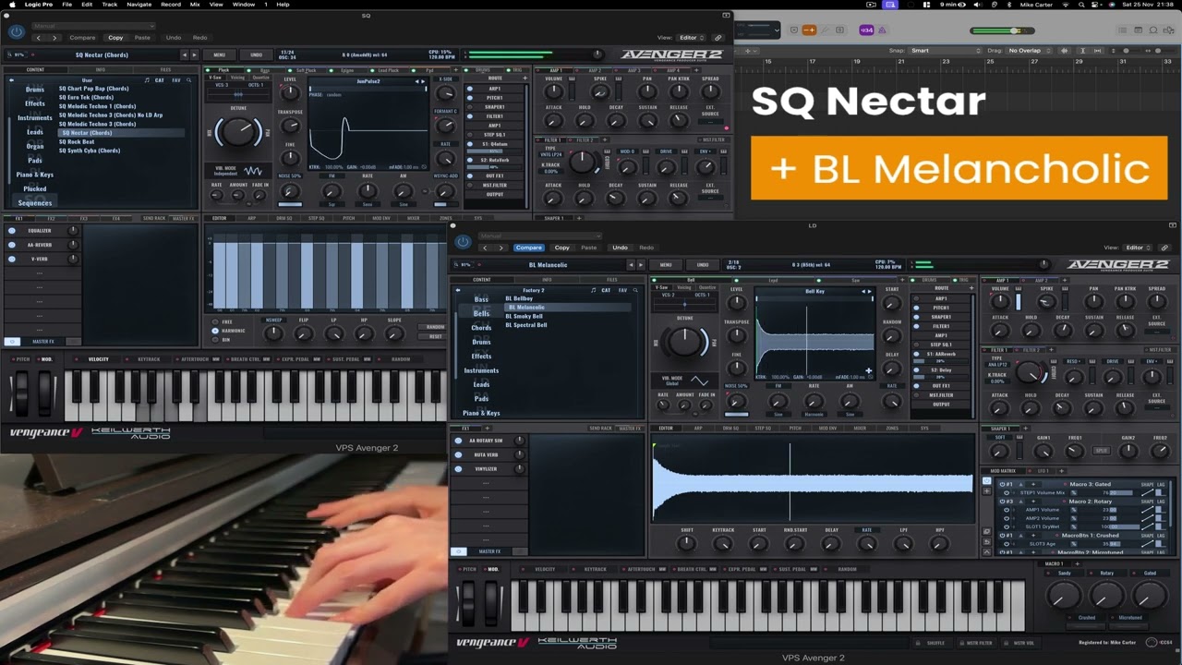Switch to LFO 1 tab beside MOD MATRIX
1182x665 pixels.
(1043, 471)
